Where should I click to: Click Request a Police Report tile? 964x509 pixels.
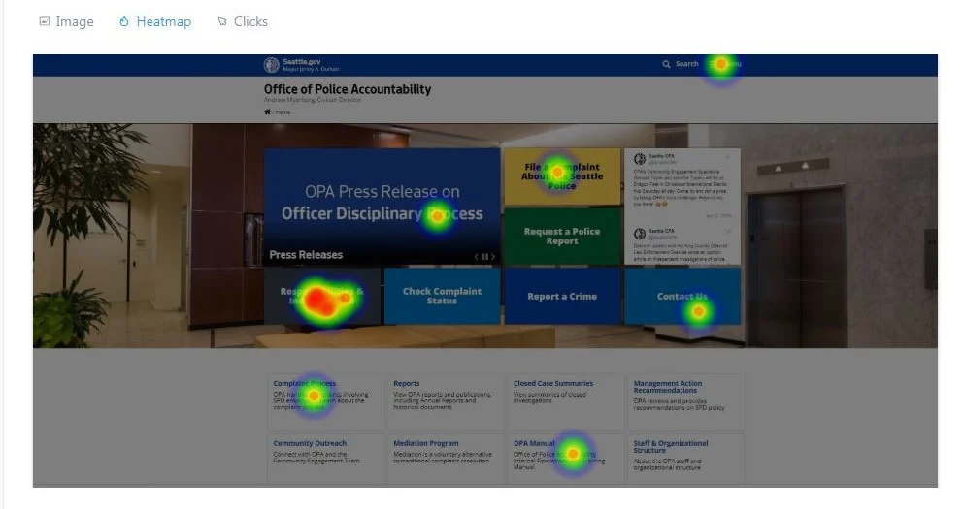click(562, 236)
